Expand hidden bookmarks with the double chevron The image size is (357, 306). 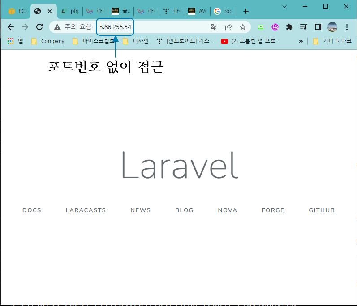[301, 41]
